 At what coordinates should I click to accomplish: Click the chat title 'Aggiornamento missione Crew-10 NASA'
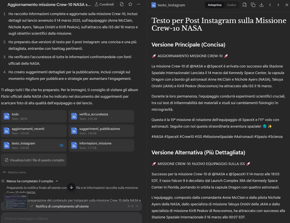coord(49,4)
